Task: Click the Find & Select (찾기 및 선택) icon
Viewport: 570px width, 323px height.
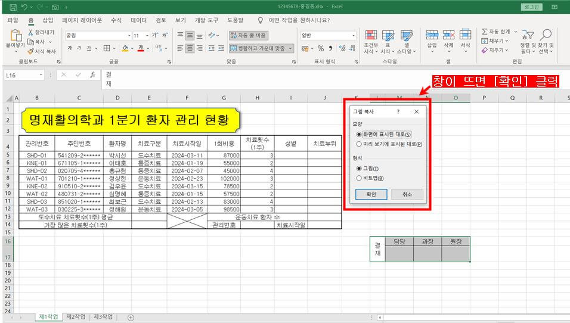Action: point(546,35)
